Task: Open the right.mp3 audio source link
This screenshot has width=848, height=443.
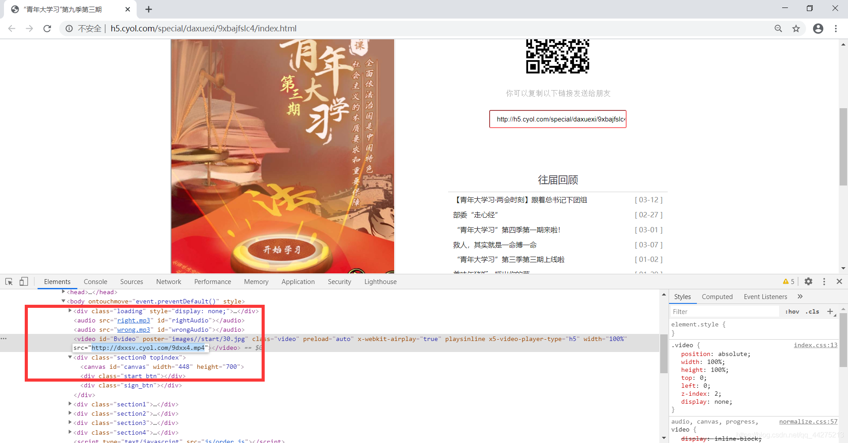Action: click(133, 320)
